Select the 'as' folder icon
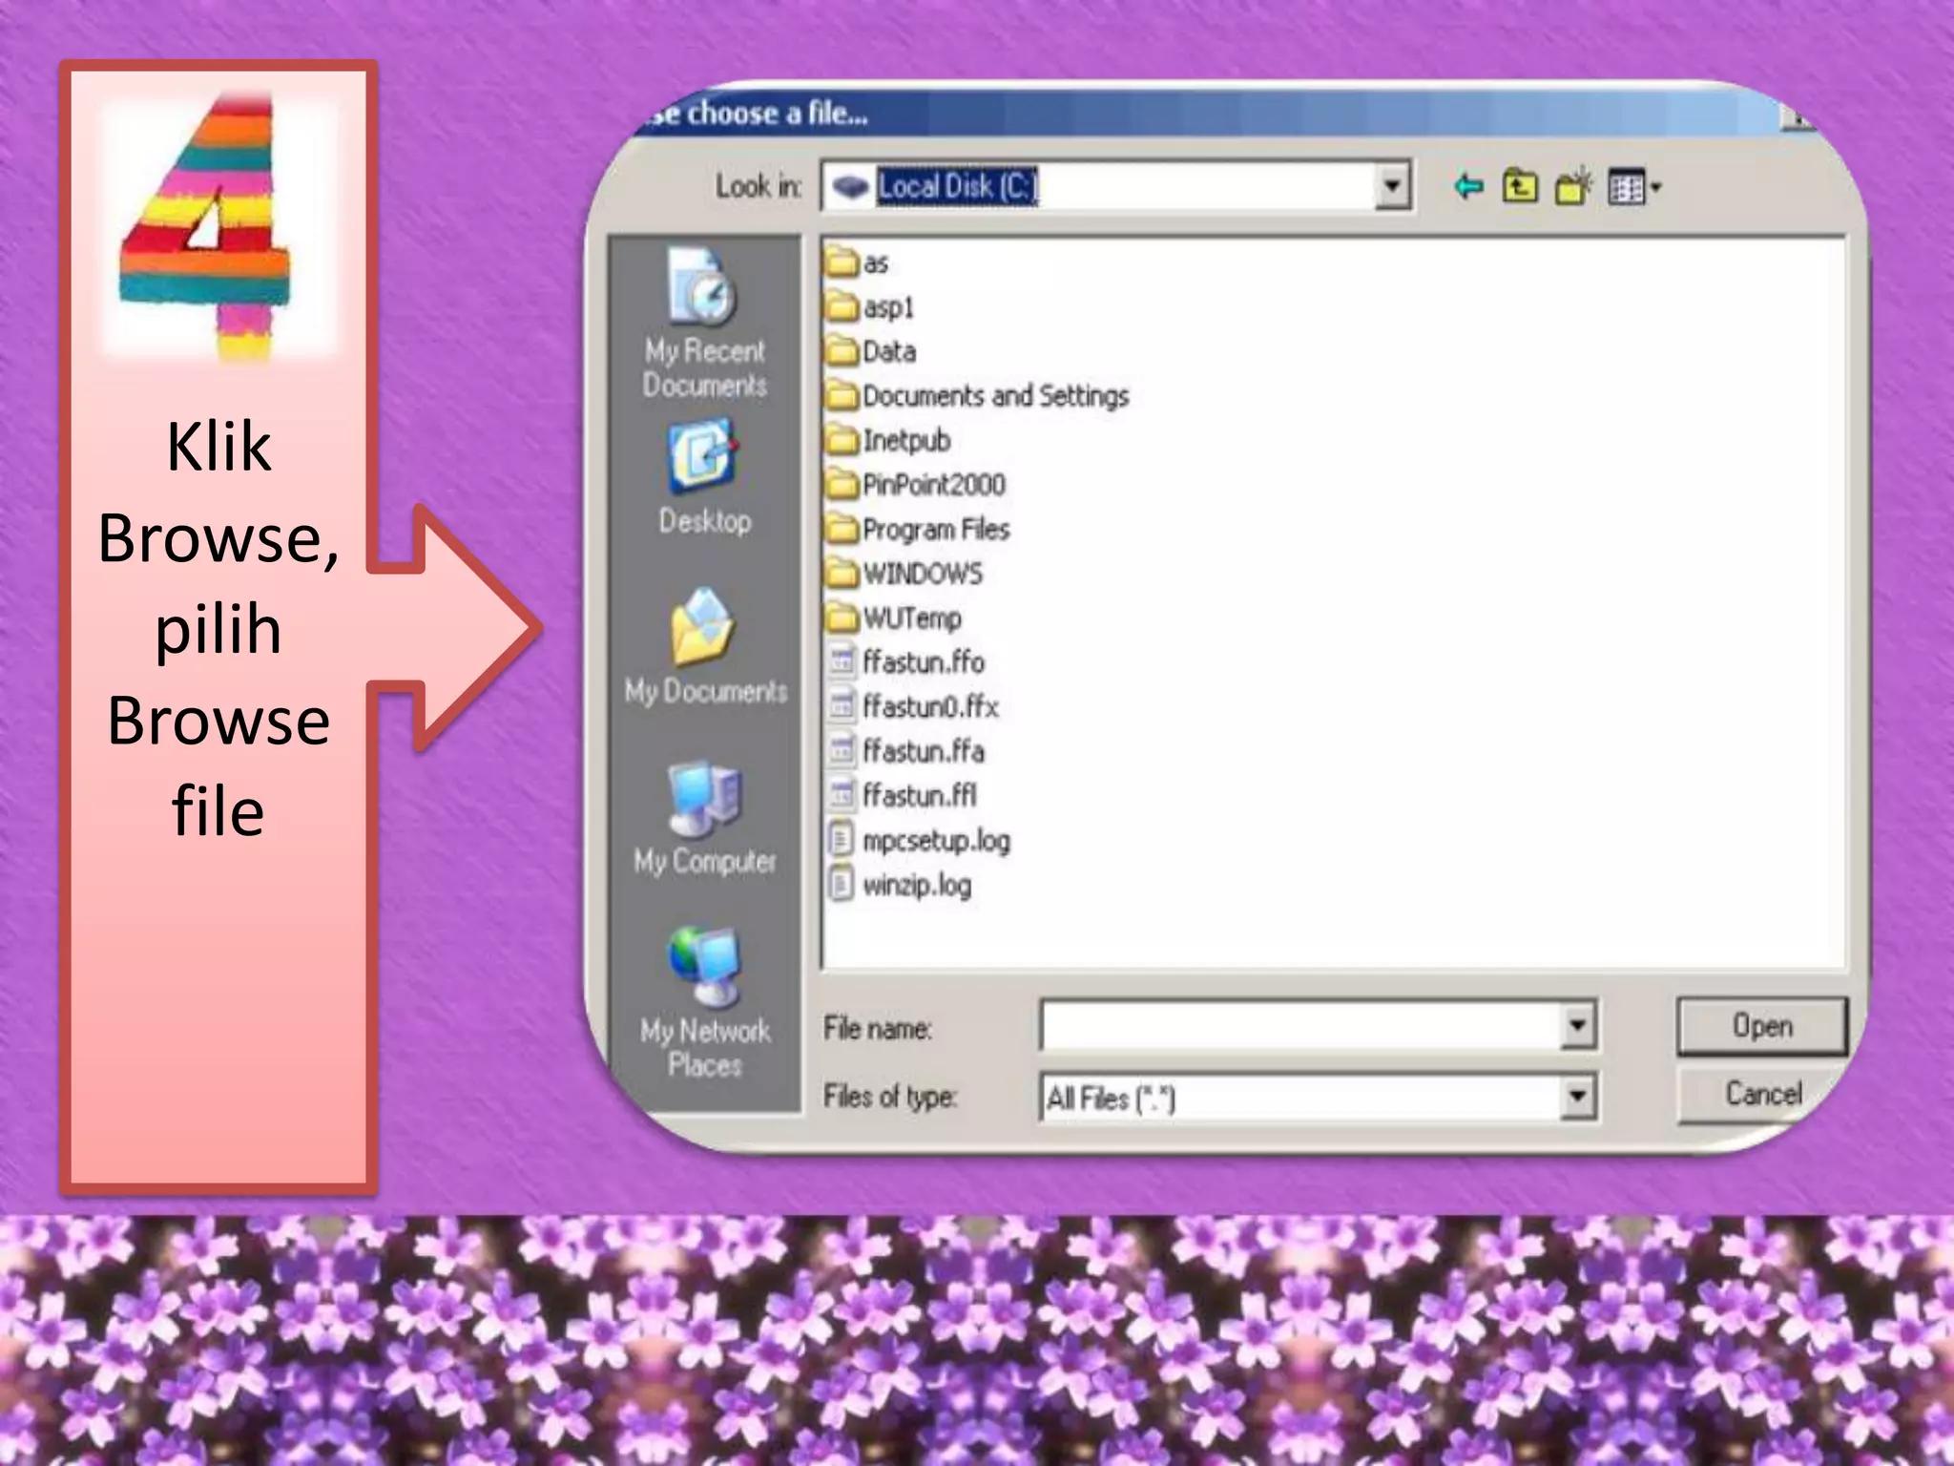Viewport: 1954px width, 1466px height. (x=842, y=262)
